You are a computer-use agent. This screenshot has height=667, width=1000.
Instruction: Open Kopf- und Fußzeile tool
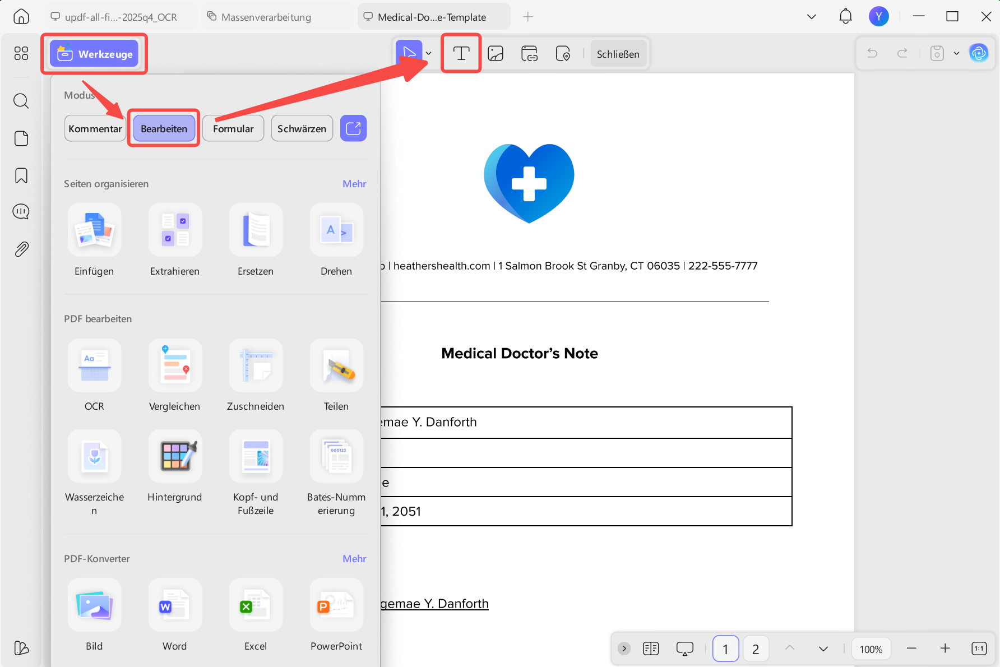point(256,473)
